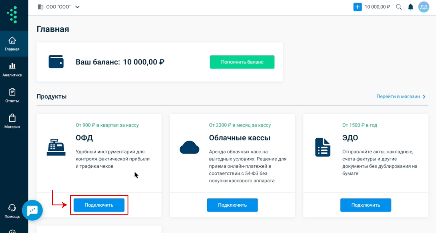Open the Главная home sidebar item
This screenshot has width=436, height=233.
tap(12, 44)
